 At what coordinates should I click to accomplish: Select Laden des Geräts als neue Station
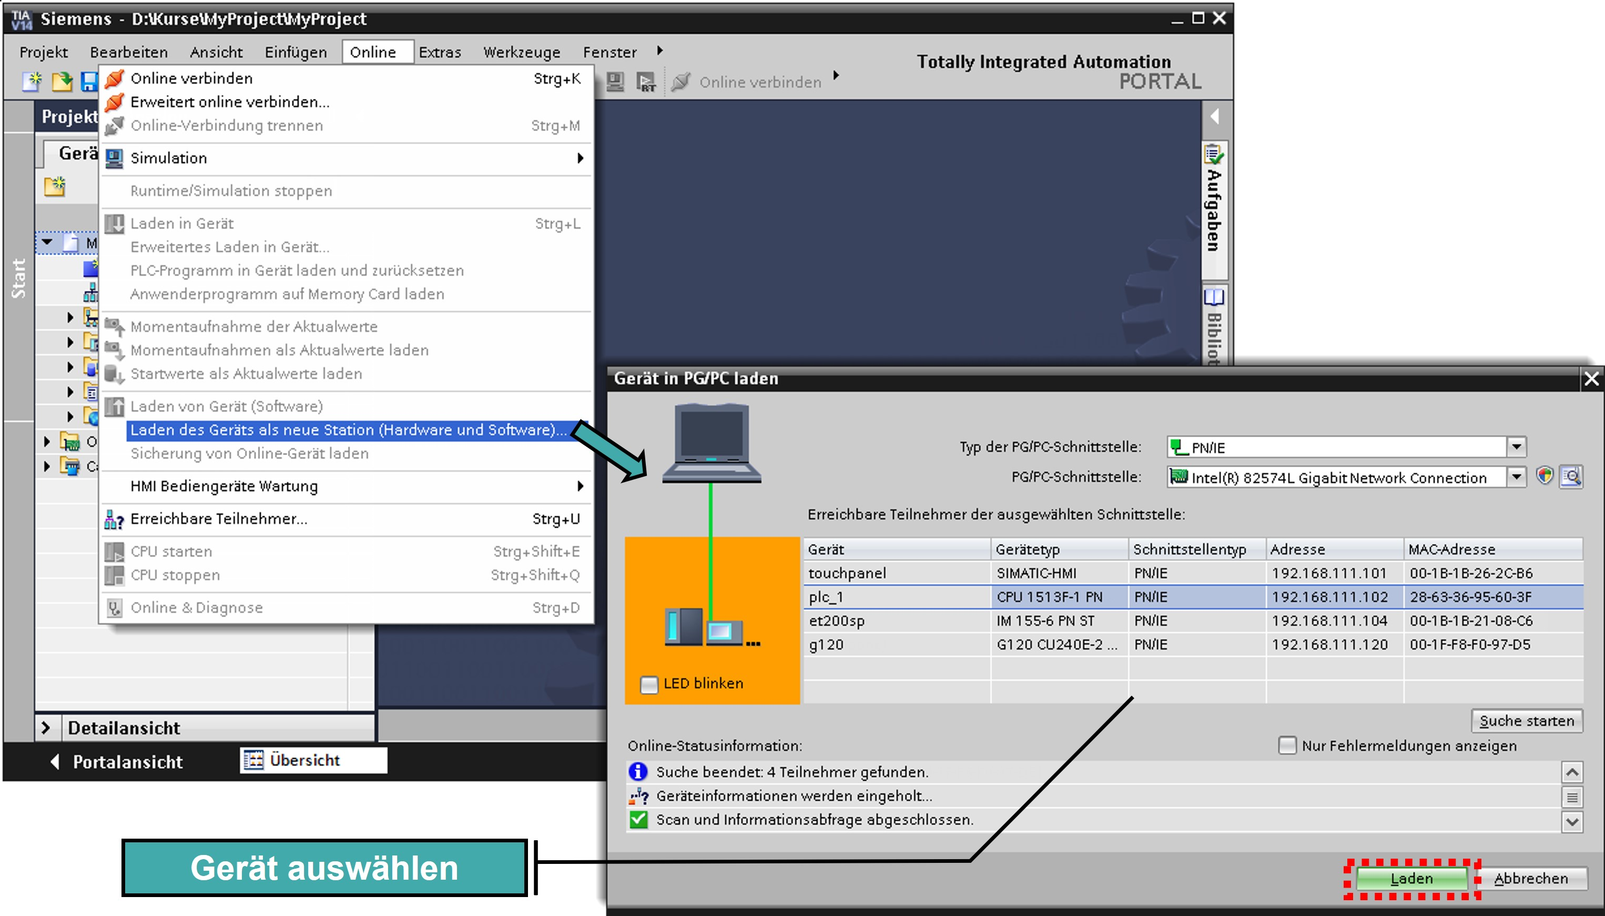click(346, 430)
